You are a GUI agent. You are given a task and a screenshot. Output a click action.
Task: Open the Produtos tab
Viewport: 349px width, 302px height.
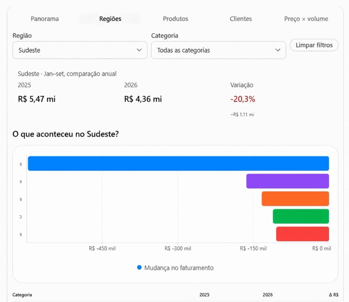(x=176, y=19)
